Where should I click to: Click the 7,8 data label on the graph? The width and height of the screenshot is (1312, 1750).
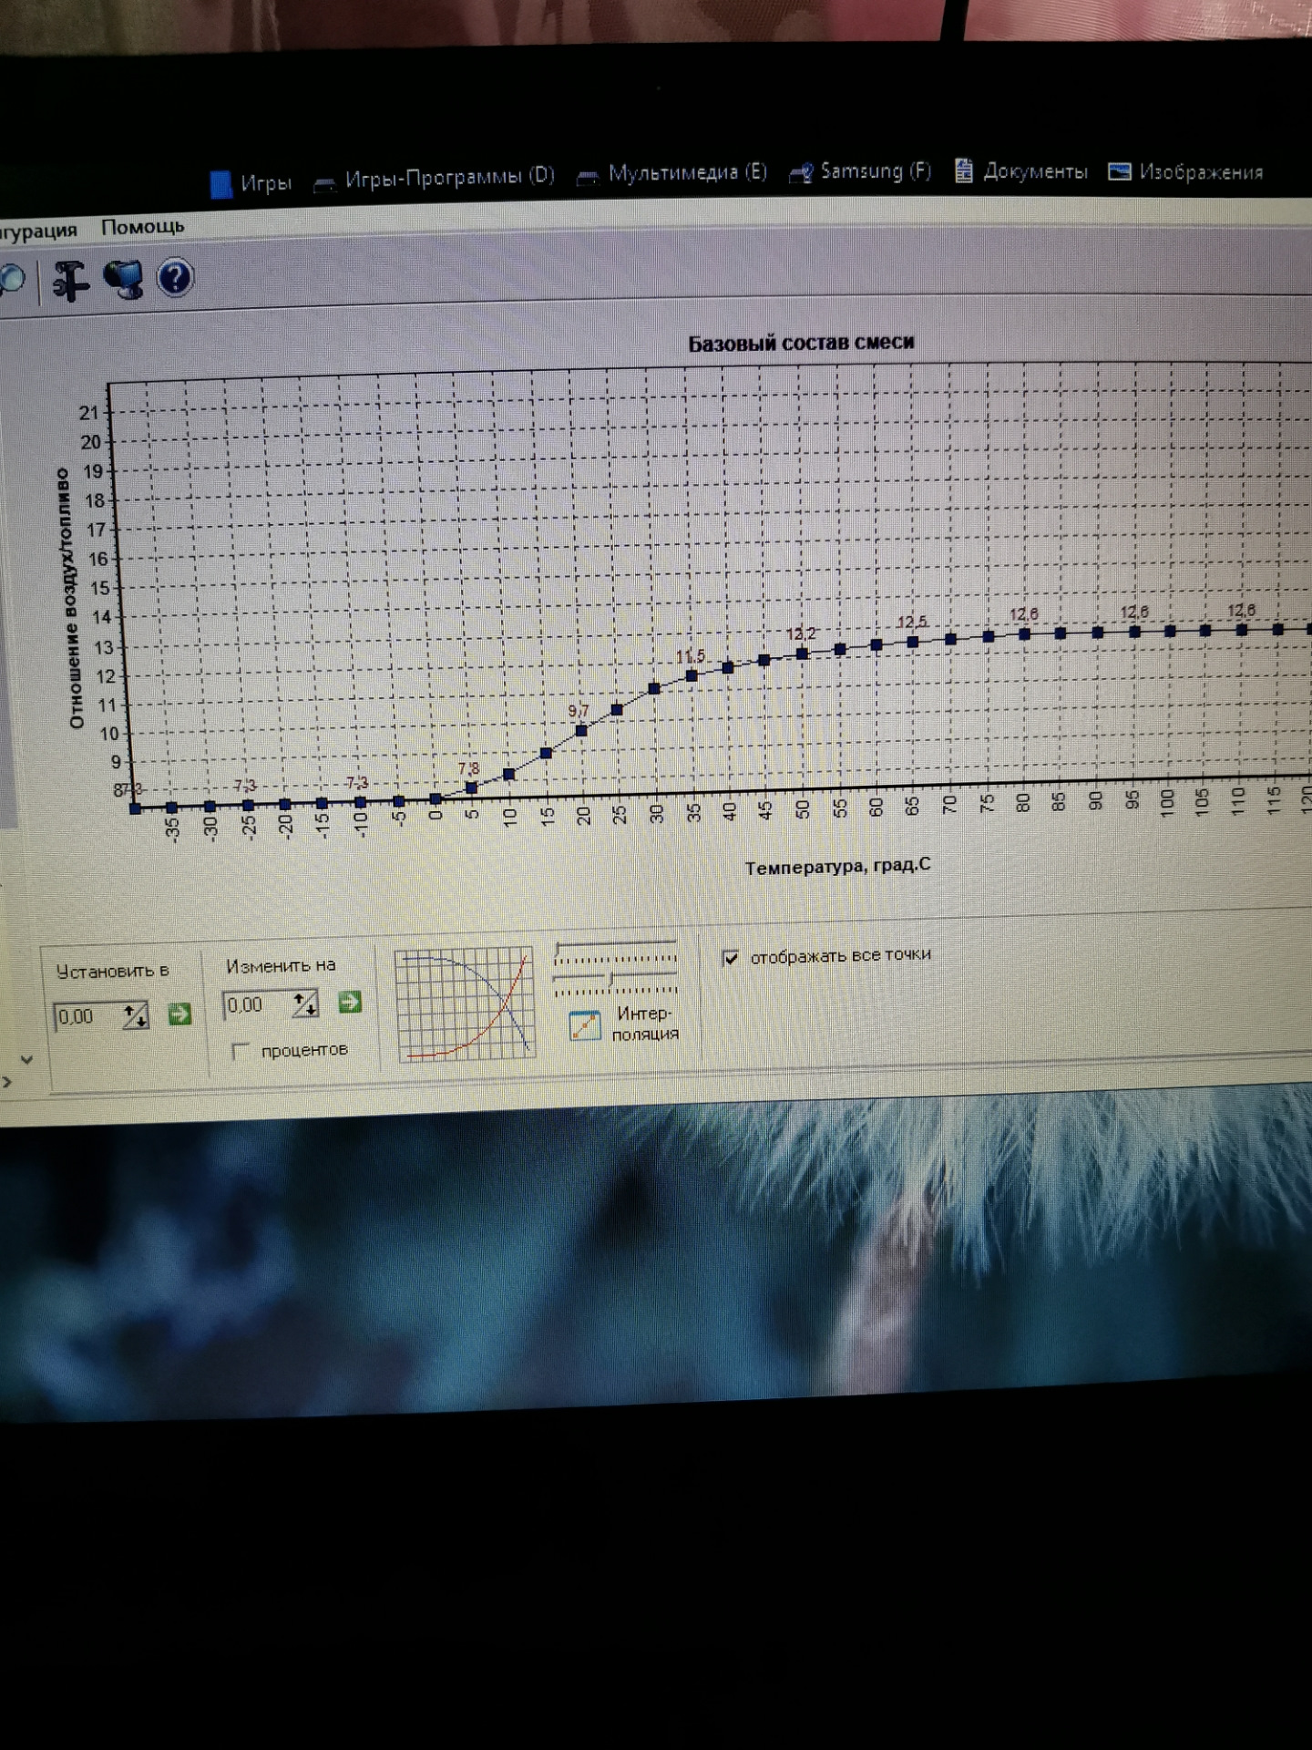[x=468, y=768]
